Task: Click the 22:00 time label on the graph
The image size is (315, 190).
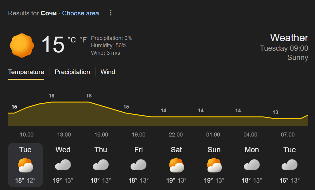Action: [176, 134]
